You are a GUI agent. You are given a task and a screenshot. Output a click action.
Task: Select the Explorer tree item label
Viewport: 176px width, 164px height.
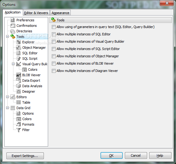click(x=28, y=42)
